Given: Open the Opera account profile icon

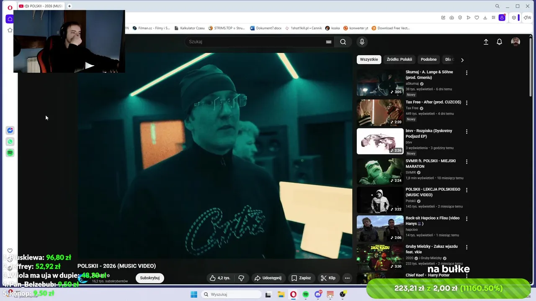Looking at the screenshot, I should pyautogui.click(x=502, y=18).
